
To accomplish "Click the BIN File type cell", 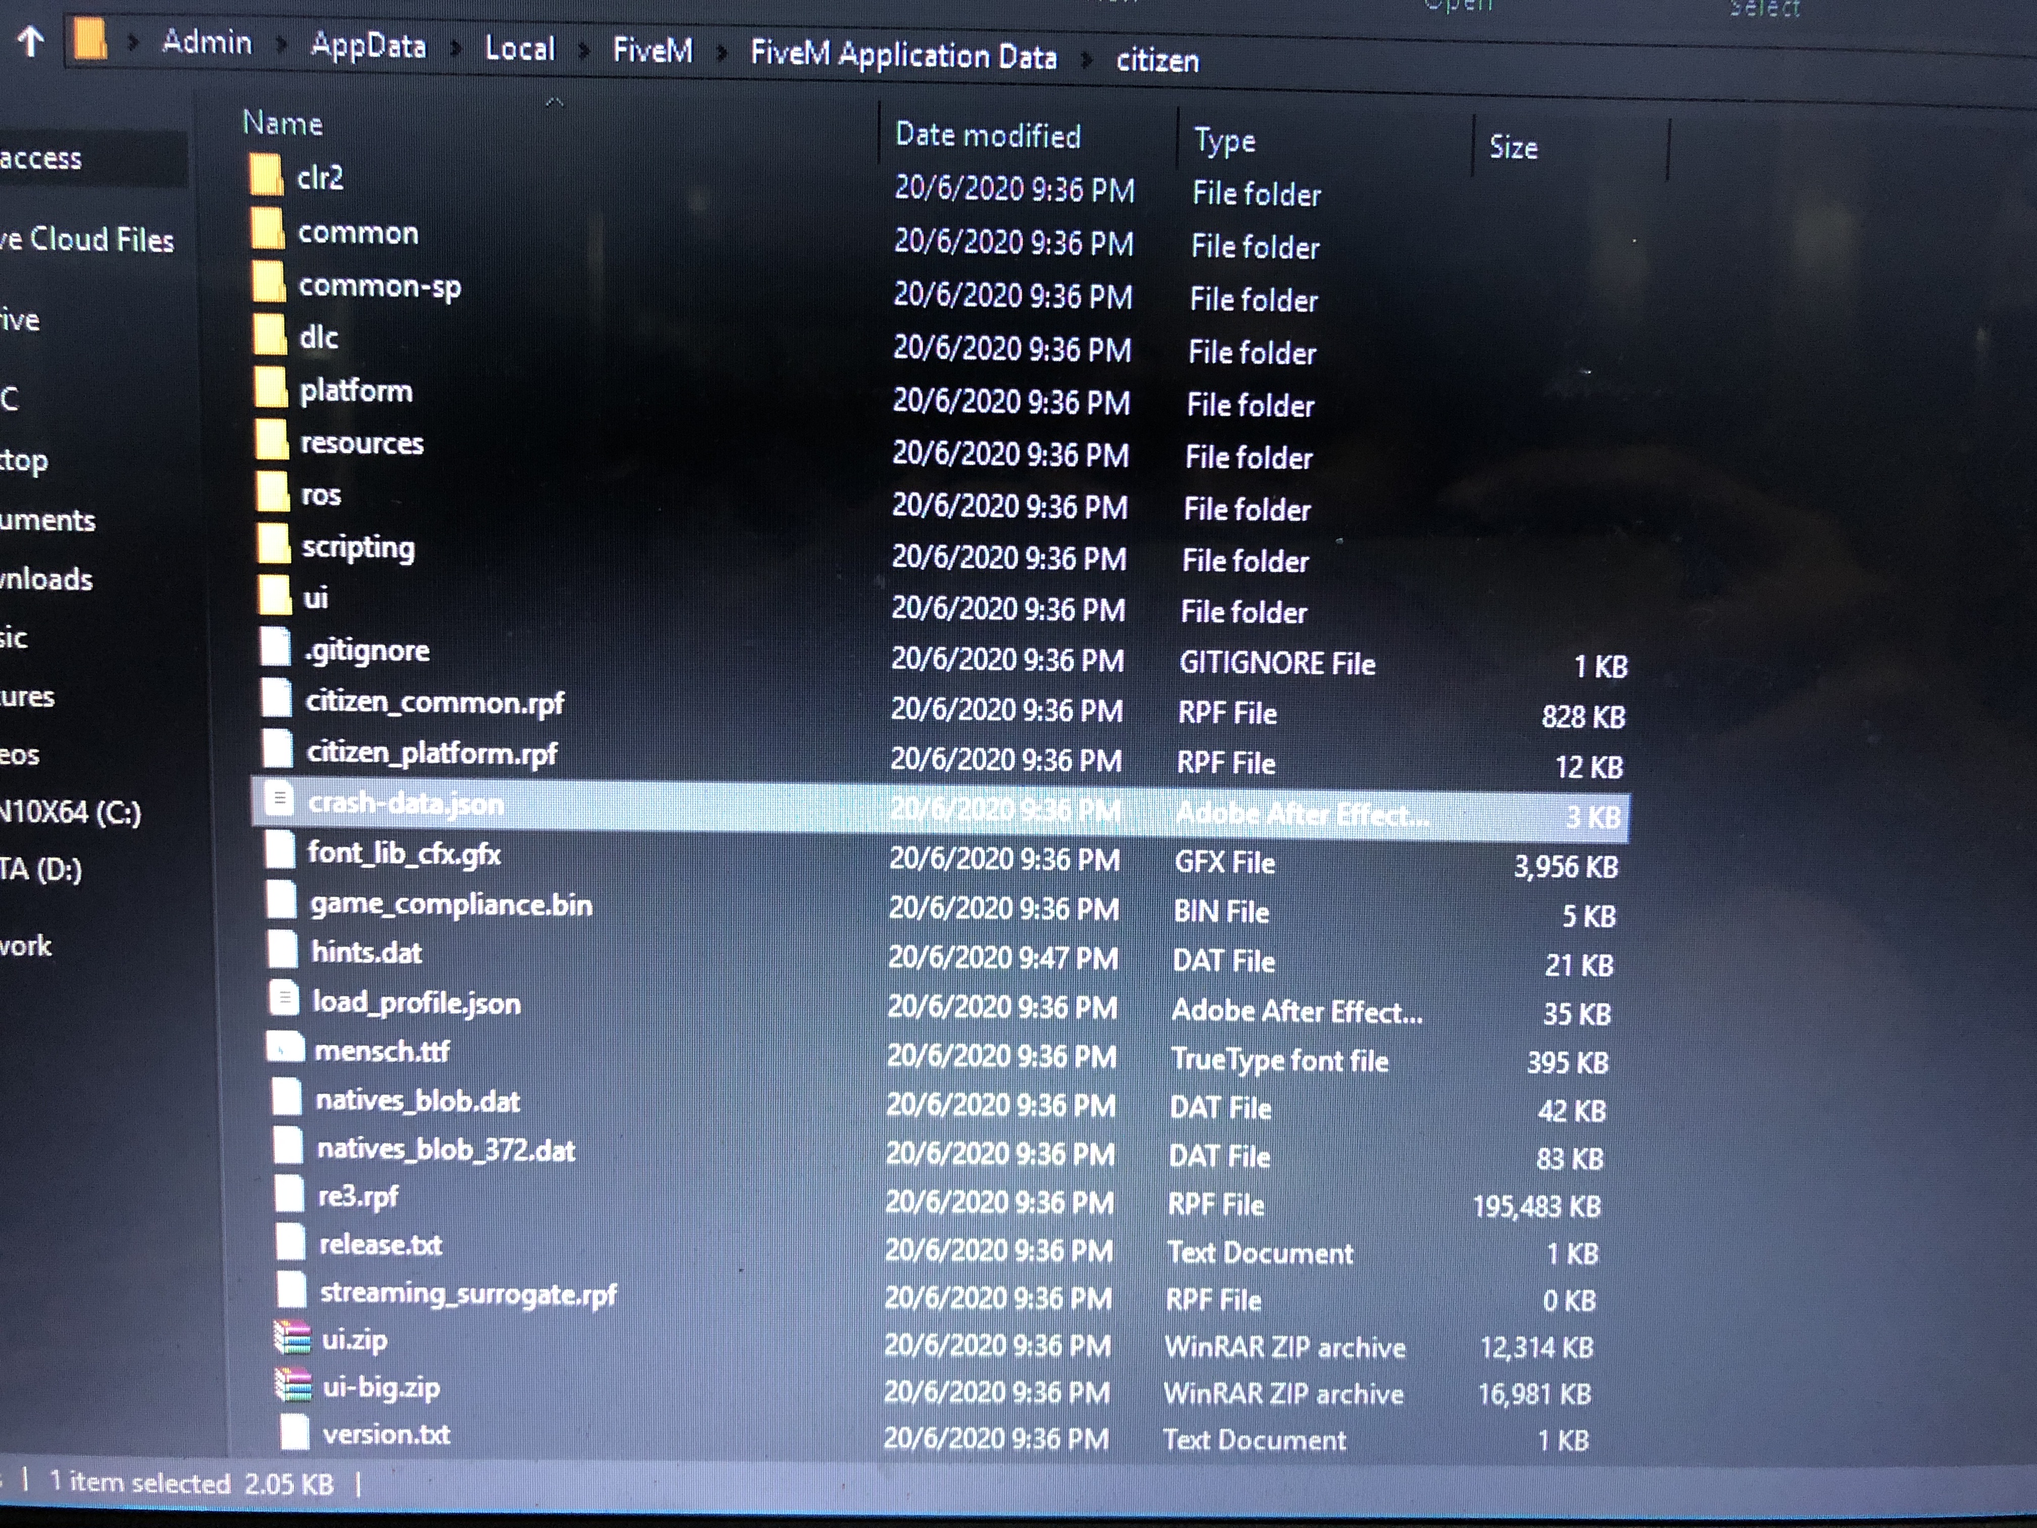I will [1221, 913].
